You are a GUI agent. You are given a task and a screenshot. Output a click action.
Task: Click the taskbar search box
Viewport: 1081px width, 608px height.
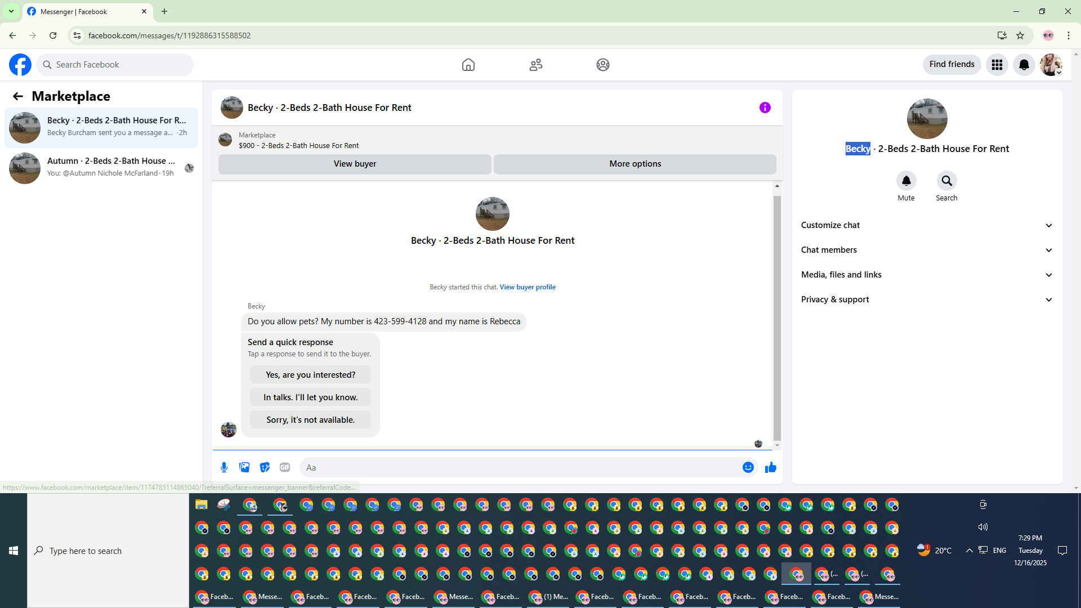(108, 551)
